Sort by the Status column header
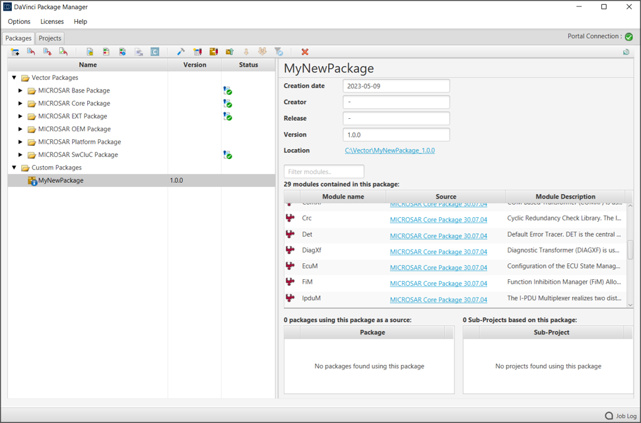The image size is (641, 423). coord(249,65)
